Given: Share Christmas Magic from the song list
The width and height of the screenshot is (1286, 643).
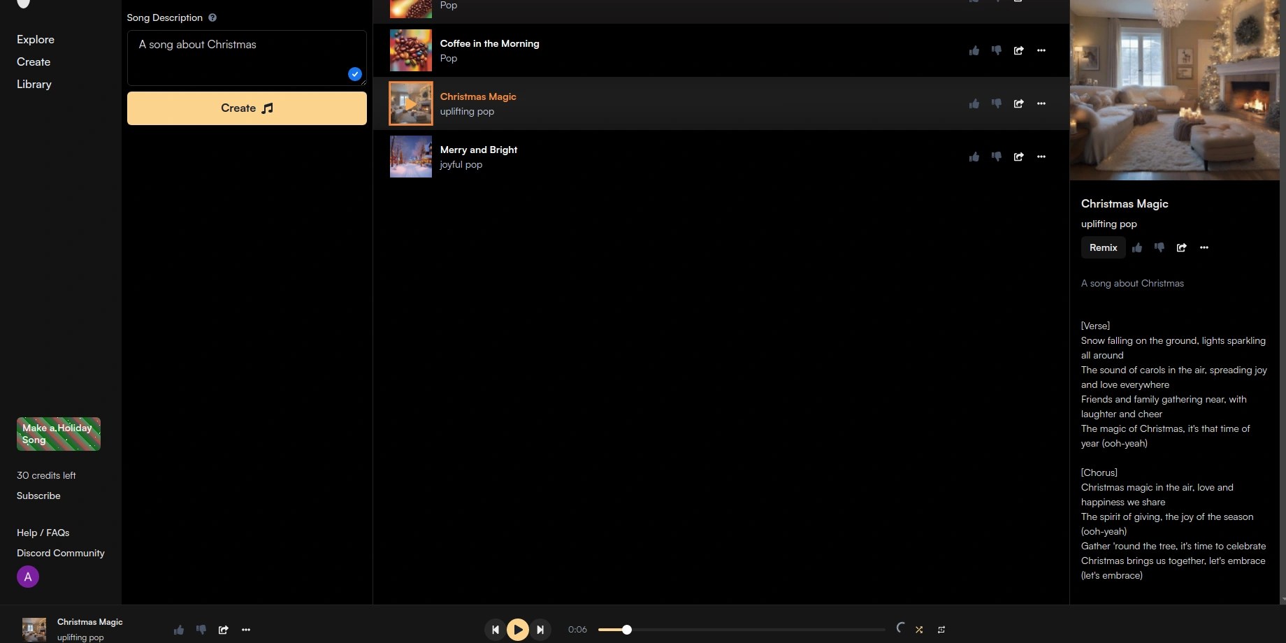Looking at the screenshot, I should click(1019, 103).
